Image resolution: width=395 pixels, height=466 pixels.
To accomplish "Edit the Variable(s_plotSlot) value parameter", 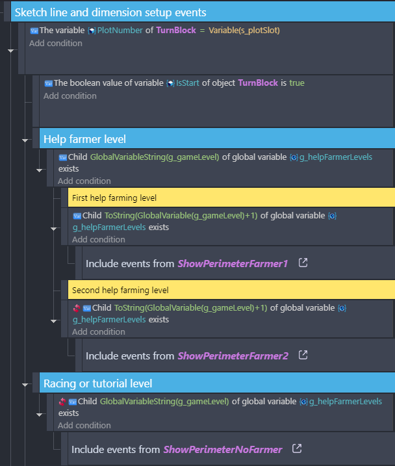I will pos(244,31).
